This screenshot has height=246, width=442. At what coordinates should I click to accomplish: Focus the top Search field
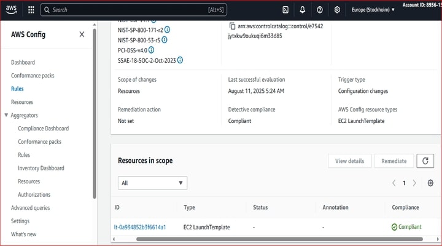coord(133,10)
